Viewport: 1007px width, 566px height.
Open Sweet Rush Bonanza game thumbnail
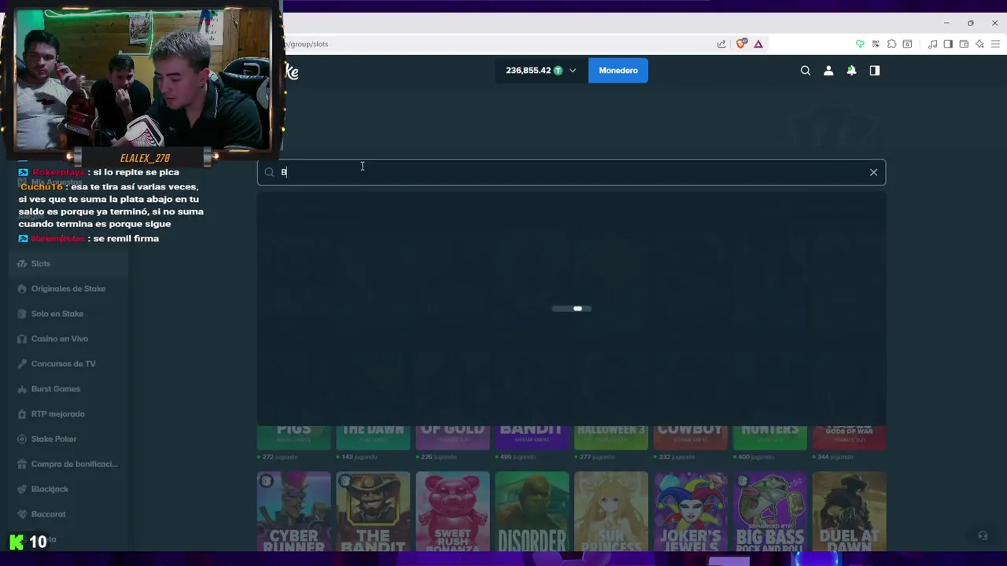pos(452,512)
